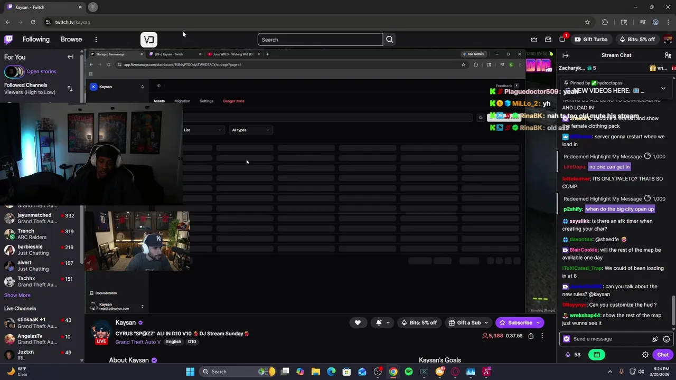Show hidden system tray icons
This screenshot has height=380, width=676.
[610, 372]
